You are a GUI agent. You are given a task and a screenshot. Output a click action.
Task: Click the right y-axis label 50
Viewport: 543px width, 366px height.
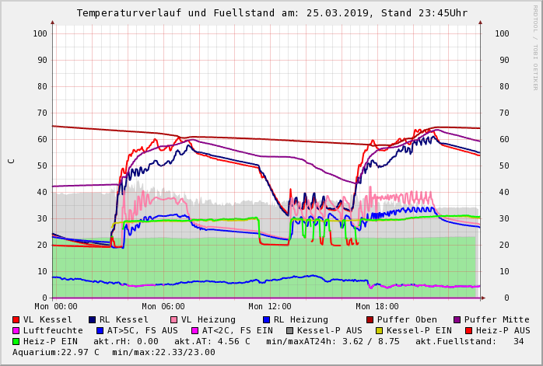click(x=504, y=166)
